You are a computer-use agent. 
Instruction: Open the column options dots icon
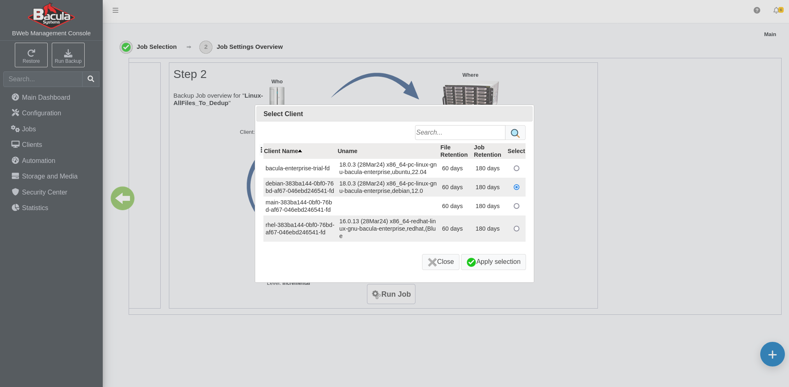click(261, 150)
